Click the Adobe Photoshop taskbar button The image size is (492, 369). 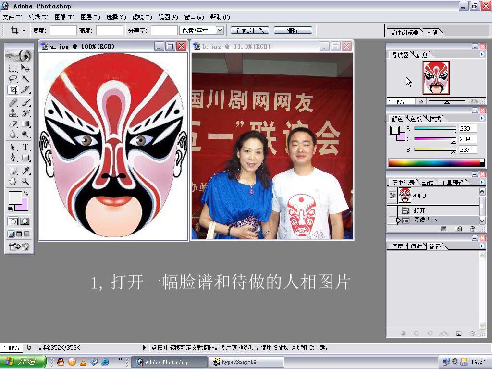click(x=169, y=362)
